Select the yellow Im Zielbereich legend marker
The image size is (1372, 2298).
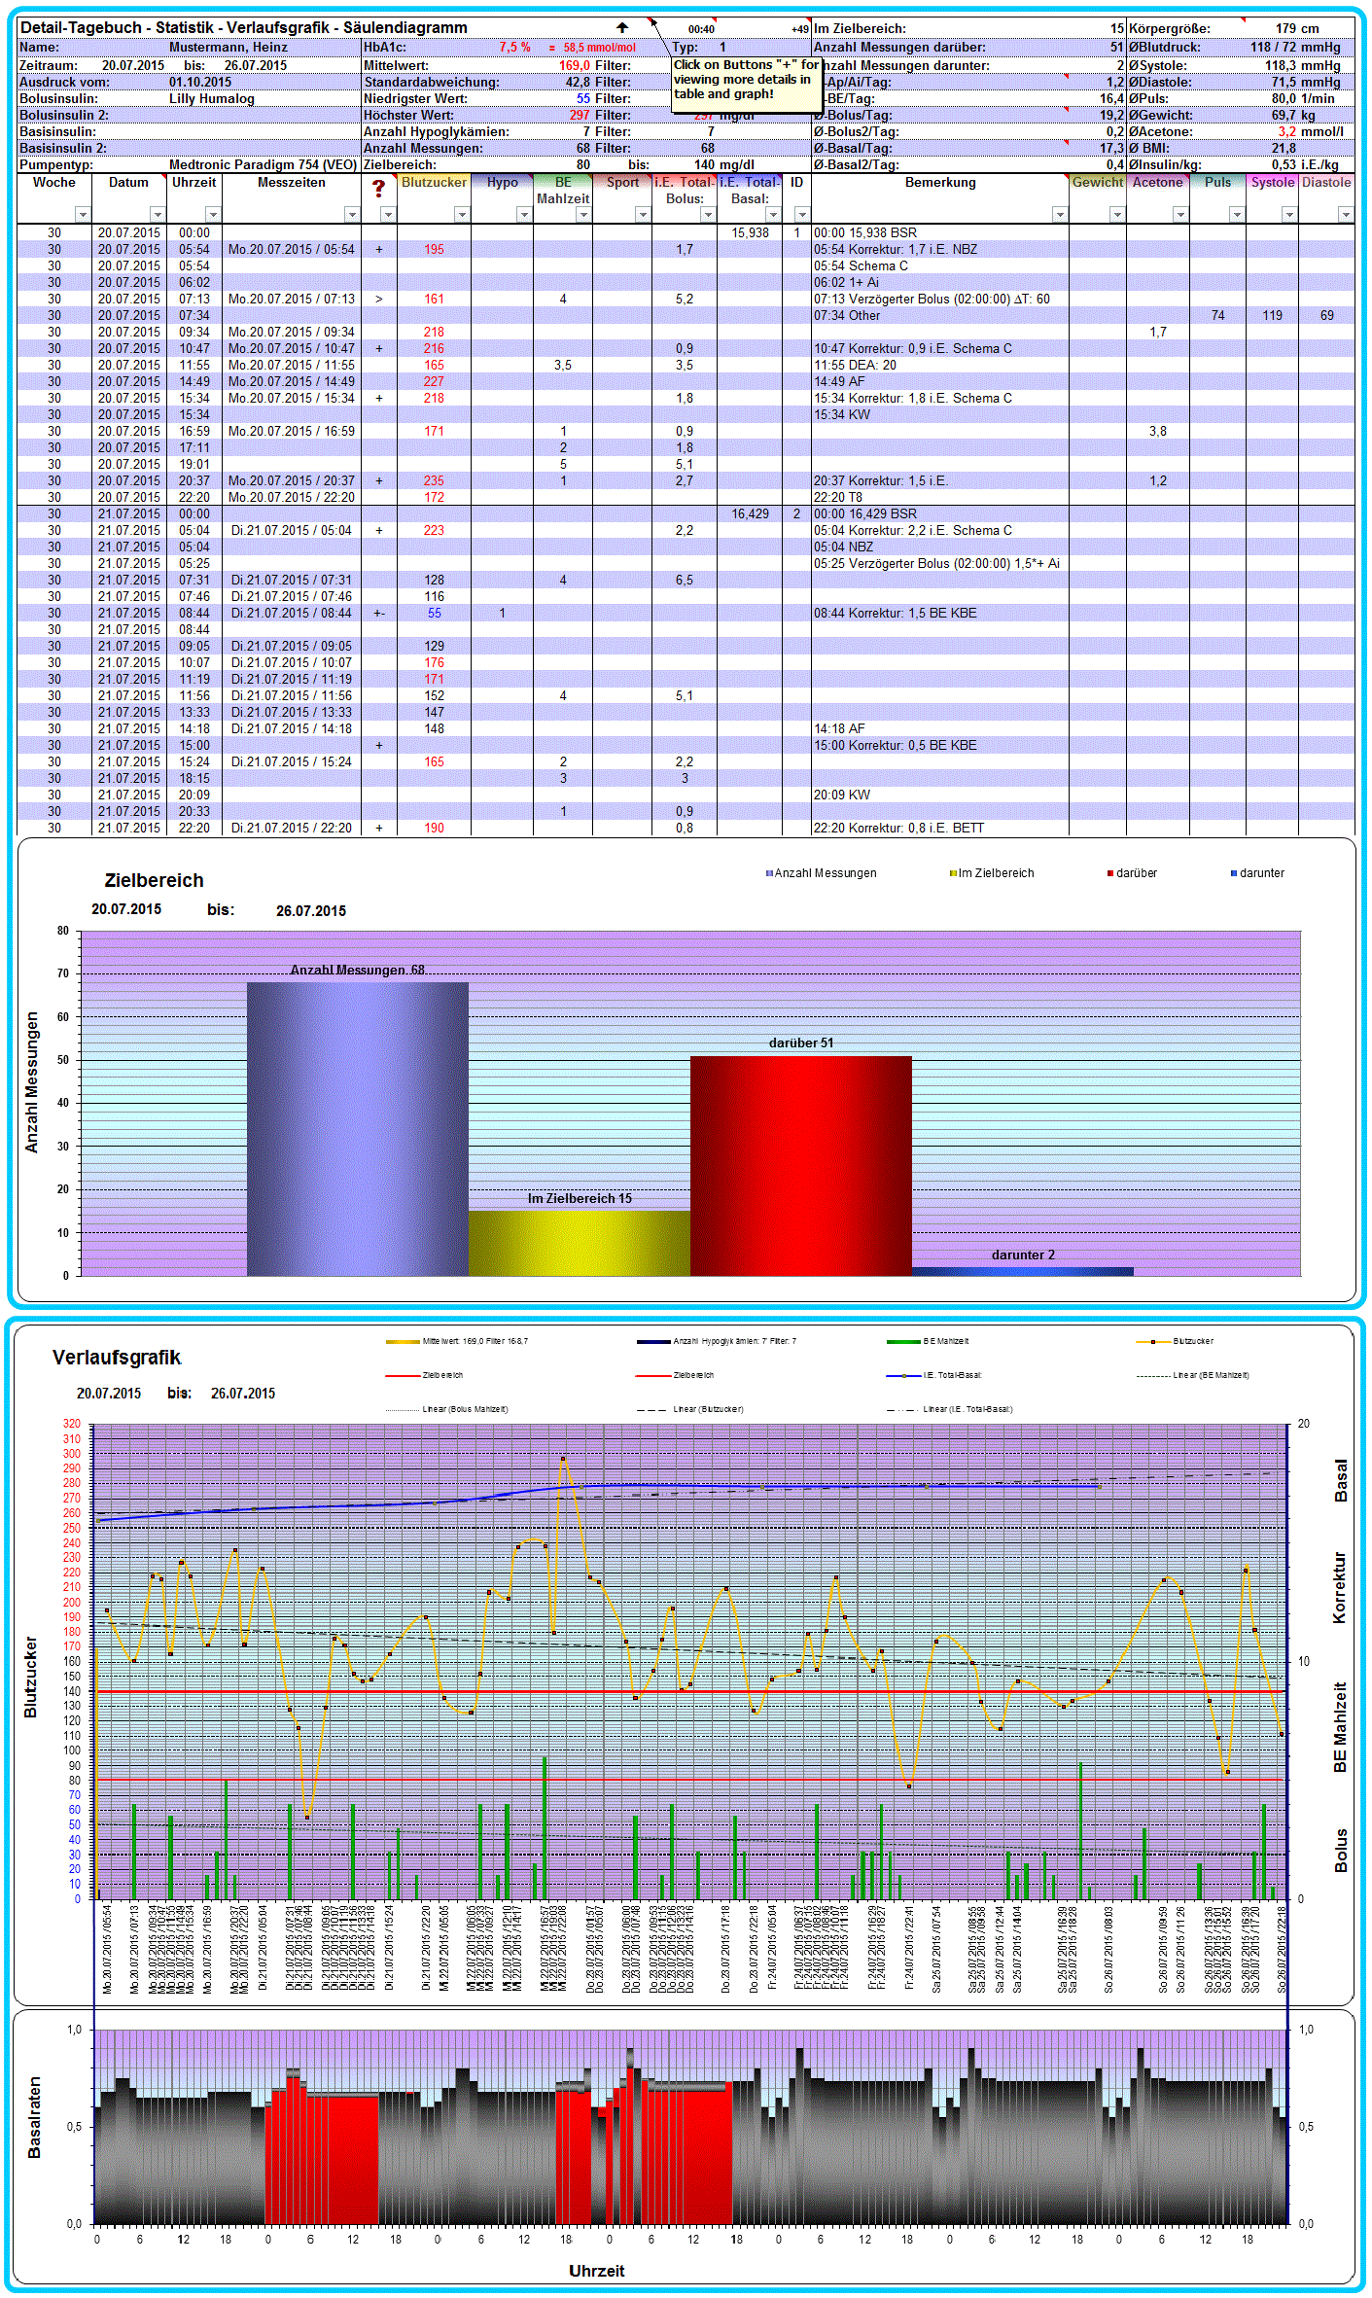click(953, 873)
